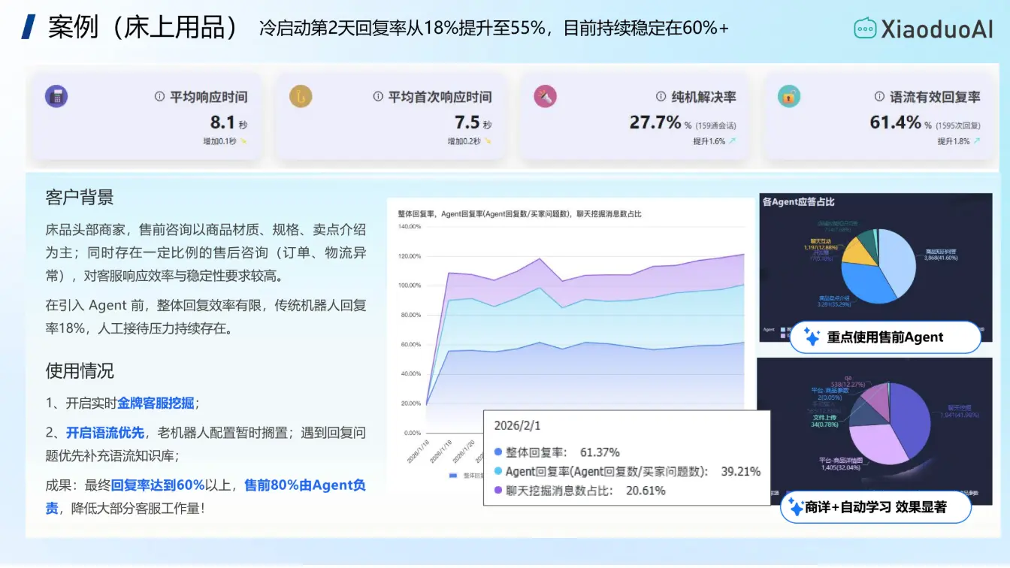Click the info icon beside 平均首次响应时间
The height and width of the screenshot is (568, 1010).
coord(378,97)
